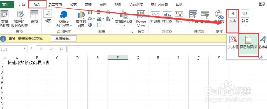Image resolution: width=267 pixels, height=109 pixels.
Task: Click the signature info icon
Action: tap(3, 38)
